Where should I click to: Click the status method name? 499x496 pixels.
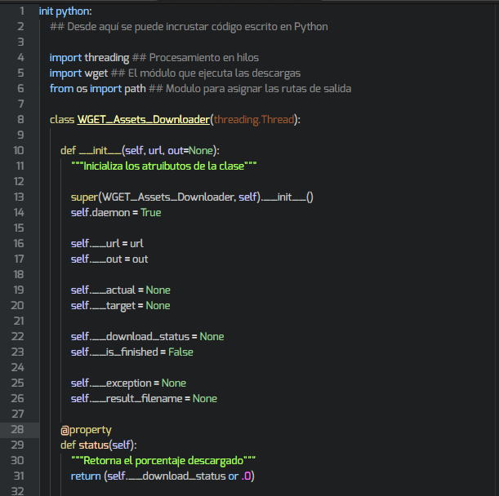point(96,445)
